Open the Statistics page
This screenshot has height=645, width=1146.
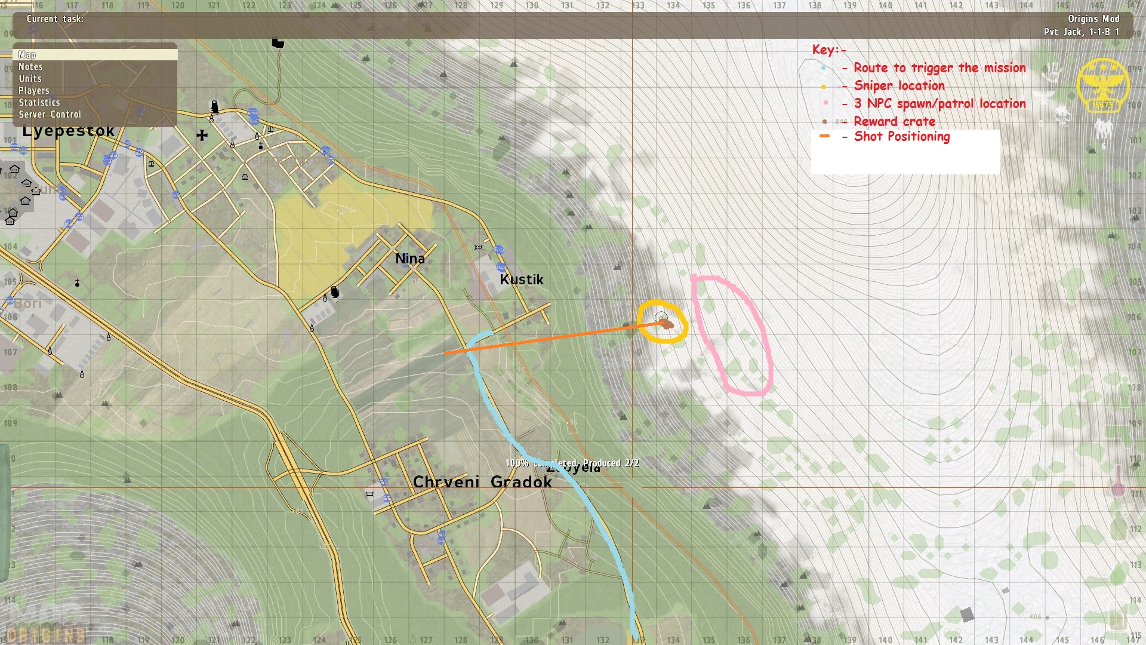point(39,103)
